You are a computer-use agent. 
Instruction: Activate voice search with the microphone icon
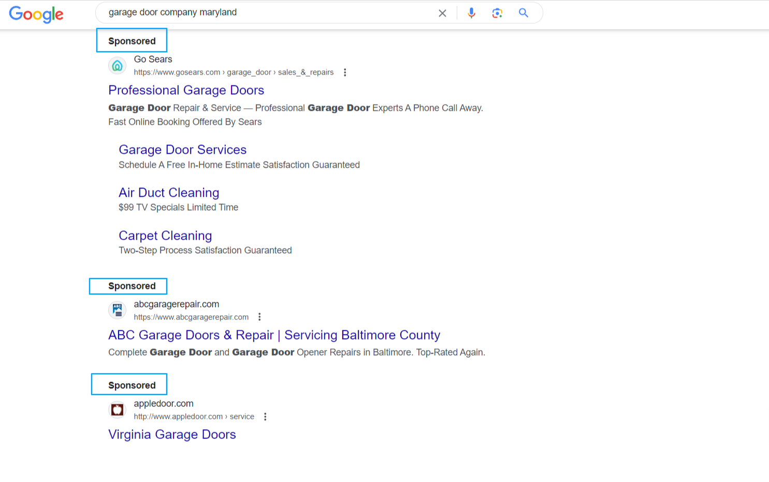coord(471,12)
